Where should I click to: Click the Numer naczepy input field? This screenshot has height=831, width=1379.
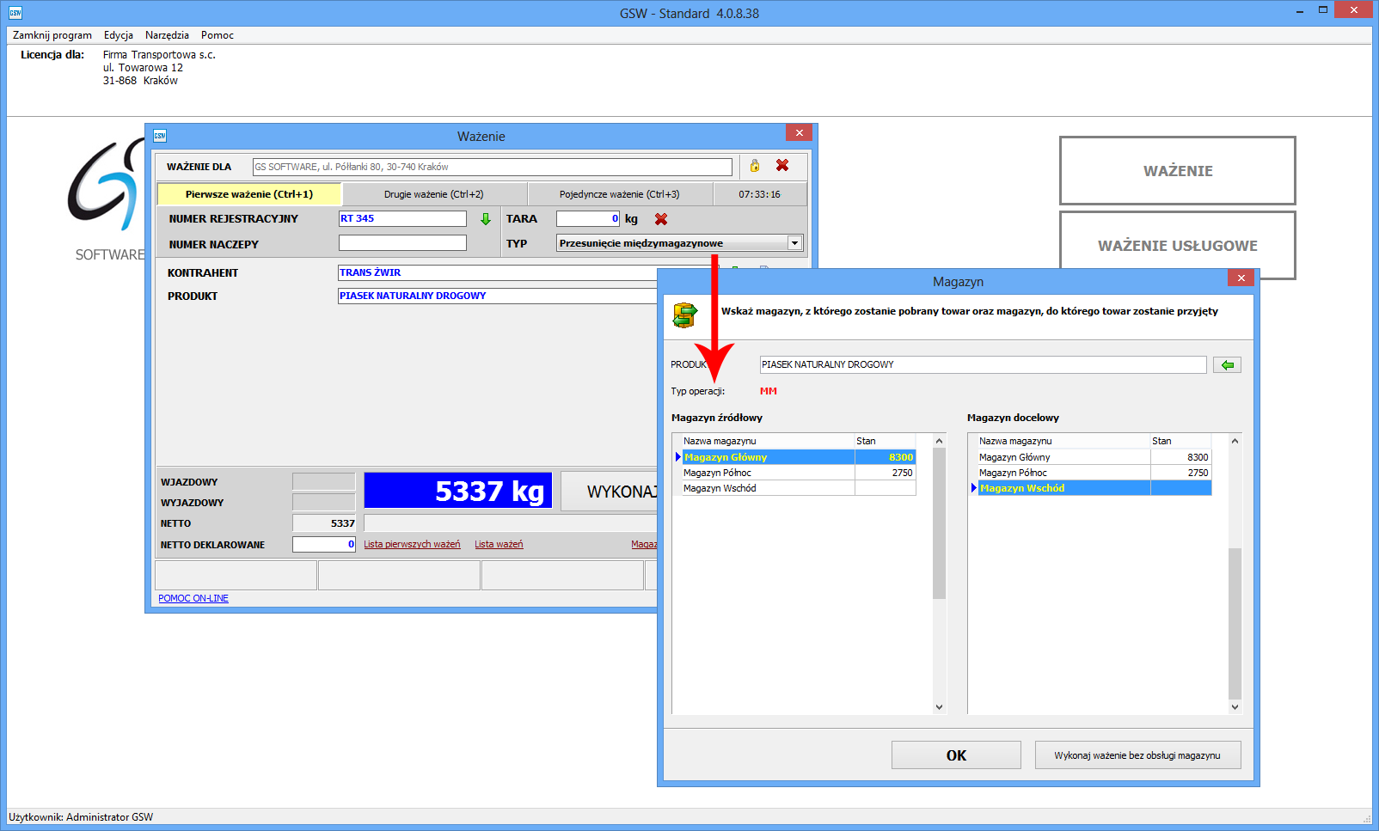pos(402,243)
